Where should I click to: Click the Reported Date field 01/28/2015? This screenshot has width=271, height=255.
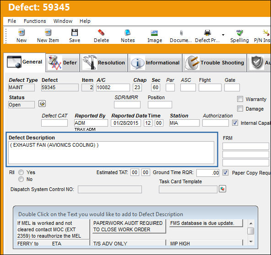pos(126,123)
